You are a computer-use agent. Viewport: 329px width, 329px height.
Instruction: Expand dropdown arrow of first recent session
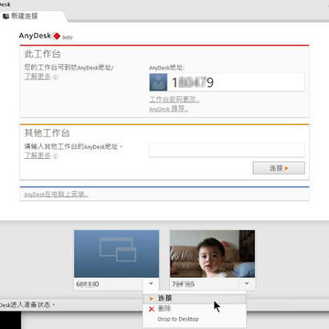point(151,283)
